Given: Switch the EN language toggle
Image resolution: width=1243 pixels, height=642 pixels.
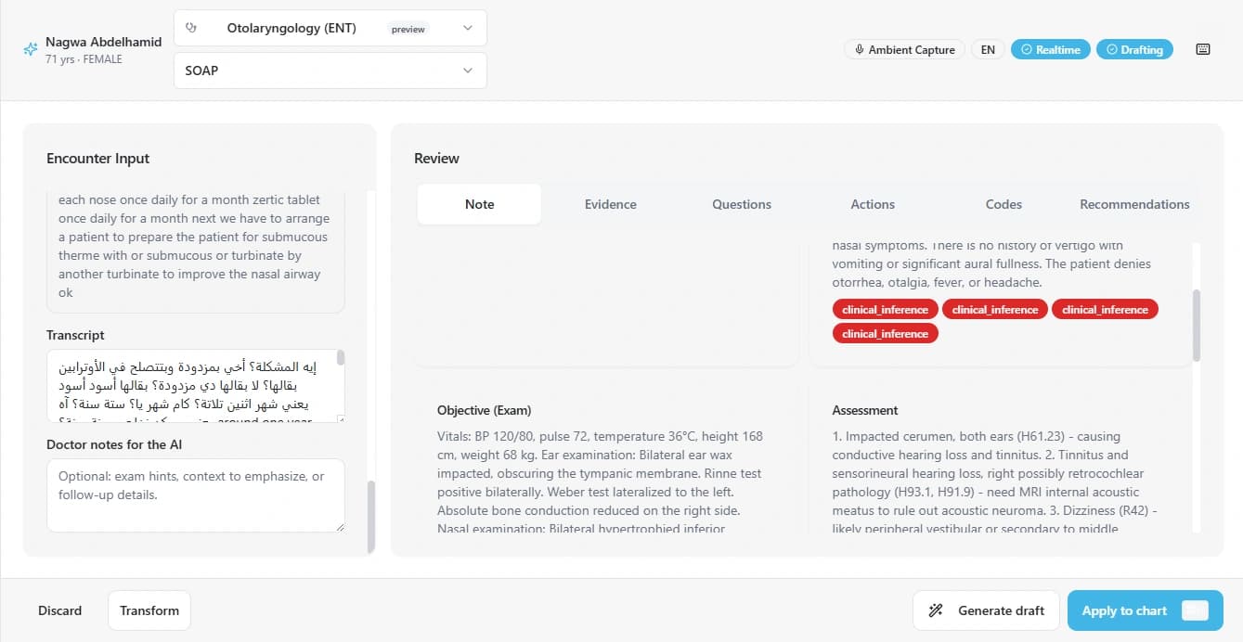Looking at the screenshot, I should coord(989,50).
